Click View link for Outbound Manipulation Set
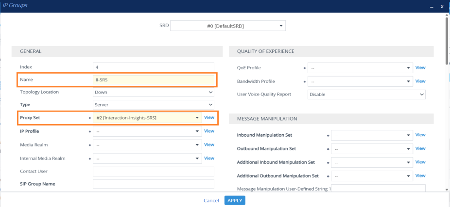 [x=420, y=148]
